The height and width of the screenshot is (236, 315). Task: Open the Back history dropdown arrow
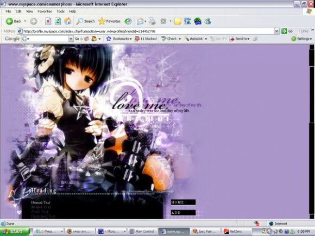(x=25, y=21)
